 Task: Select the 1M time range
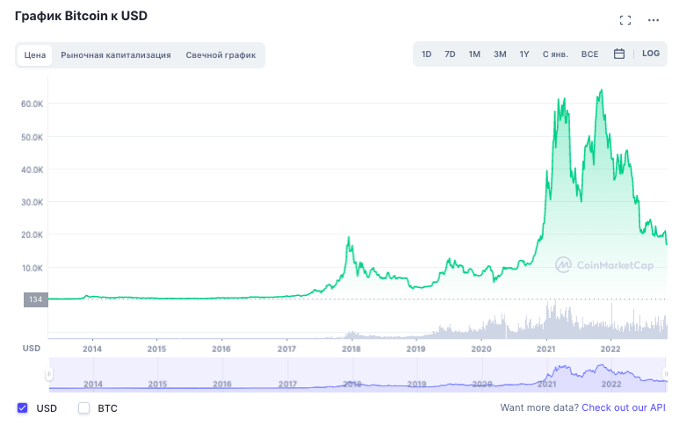point(474,54)
